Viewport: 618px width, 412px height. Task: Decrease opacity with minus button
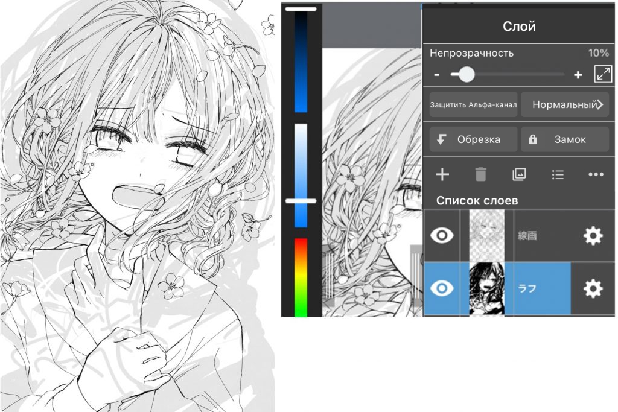click(436, 74)
